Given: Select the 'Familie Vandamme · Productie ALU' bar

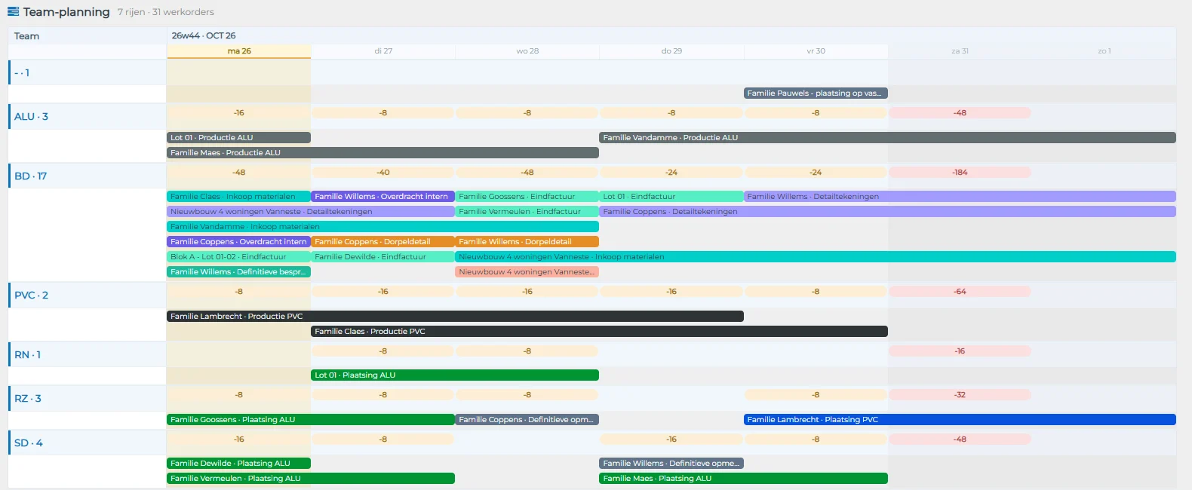Looking at the screenshot, I should click(887, 138).
